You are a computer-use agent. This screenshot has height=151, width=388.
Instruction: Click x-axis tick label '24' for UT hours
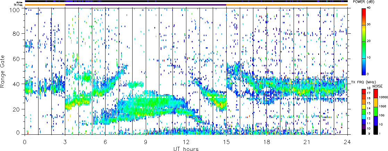pyautogui.click(x=347, y=142)
